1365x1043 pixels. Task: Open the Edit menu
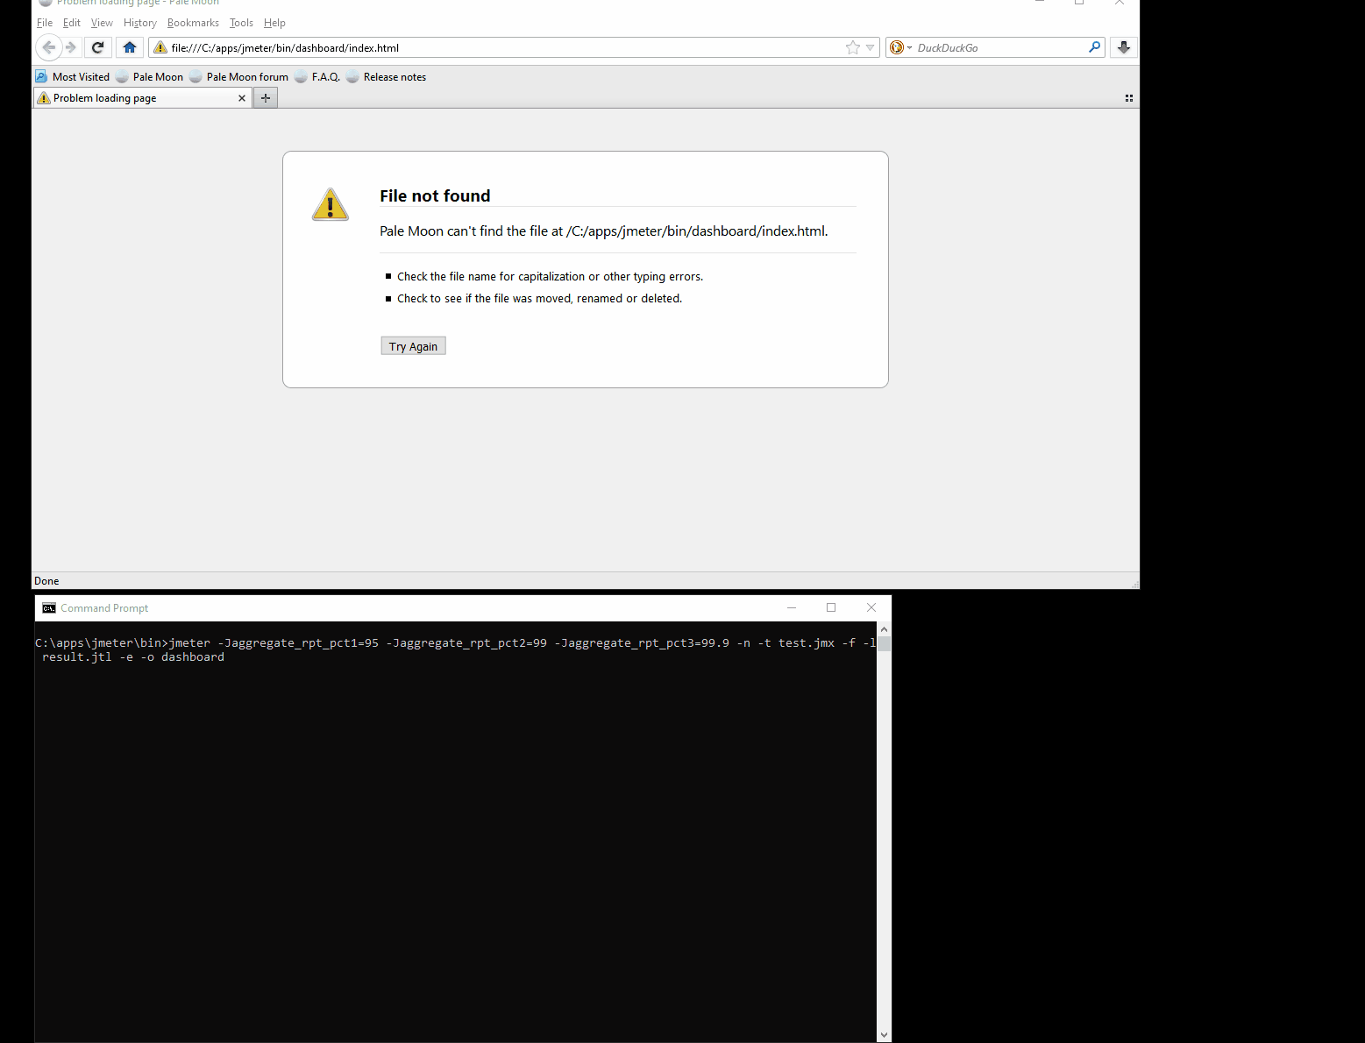(x=72, y=23)
